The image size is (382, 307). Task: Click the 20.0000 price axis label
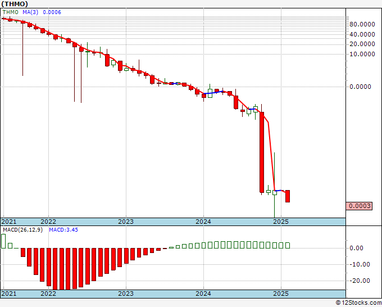coord(362,44)
